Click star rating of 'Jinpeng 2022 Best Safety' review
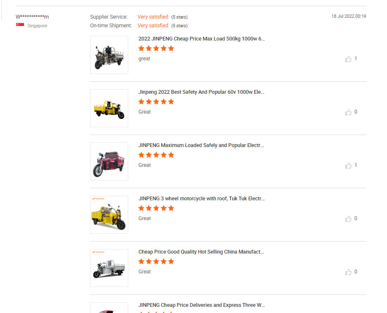 pyautogui.click(x=156, y=102)
